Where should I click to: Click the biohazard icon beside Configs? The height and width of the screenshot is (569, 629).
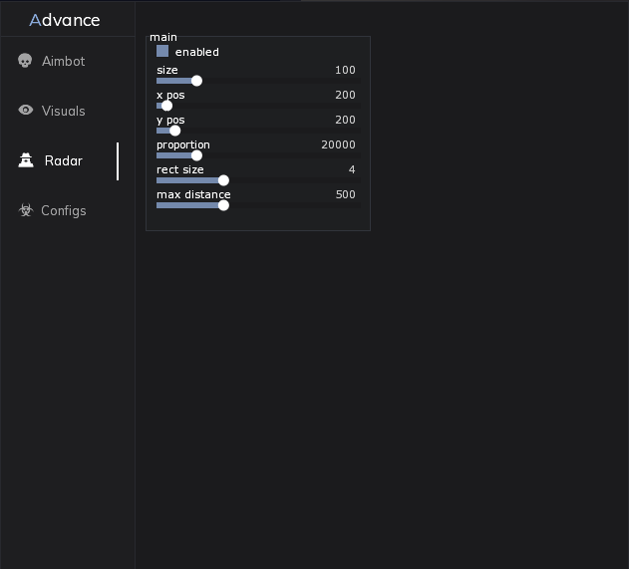click(x=26, y=210)
